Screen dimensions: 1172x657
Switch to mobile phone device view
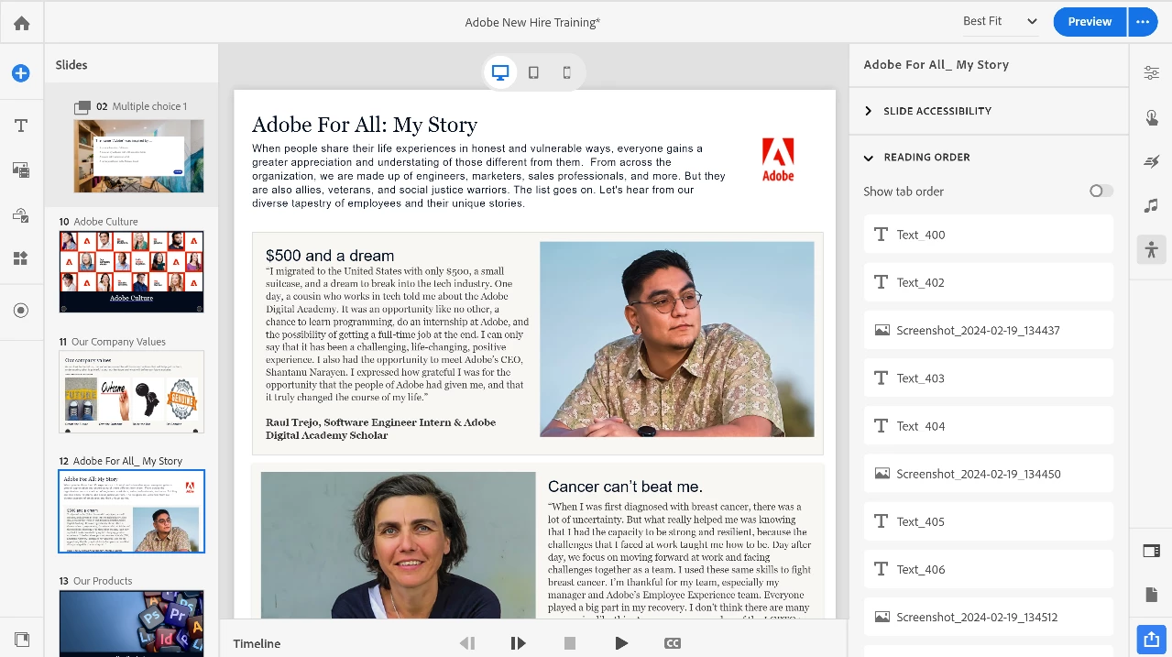click(566, 73)
